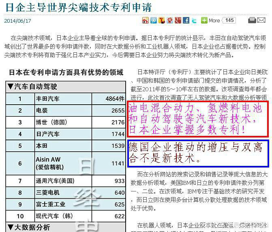The height and width of the screenshot is (232, 272).
Task: Click value 2176
Action: tap(118, 122)
